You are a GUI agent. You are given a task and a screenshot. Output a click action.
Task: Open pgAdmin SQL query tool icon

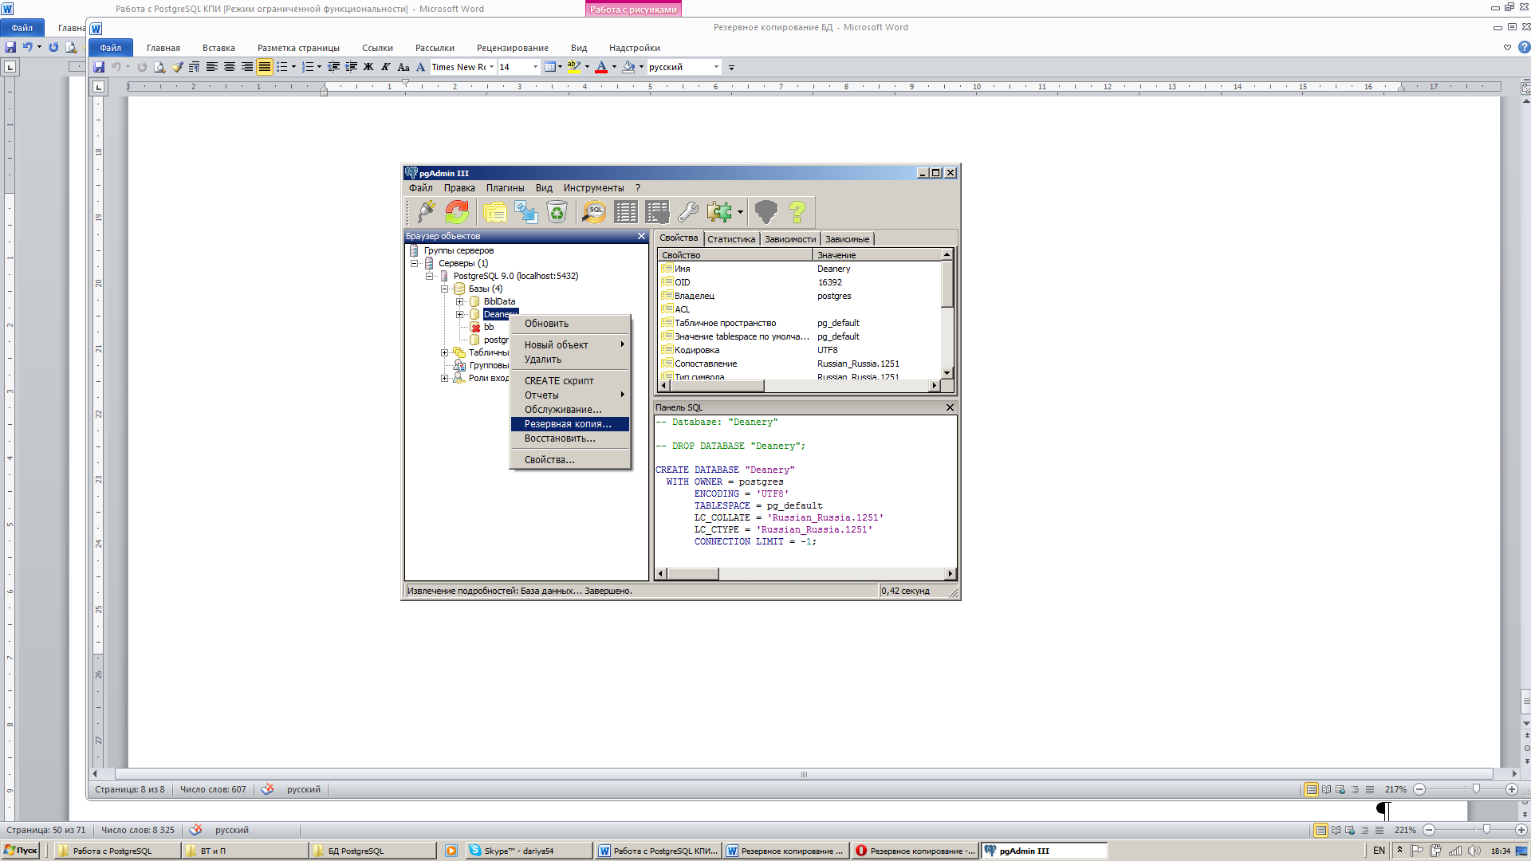(594, 211)
